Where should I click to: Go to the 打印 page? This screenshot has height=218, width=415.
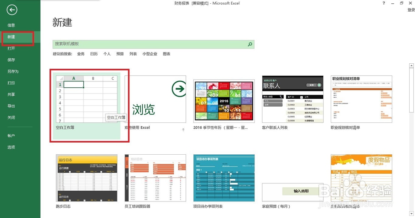tap(11, 83)
